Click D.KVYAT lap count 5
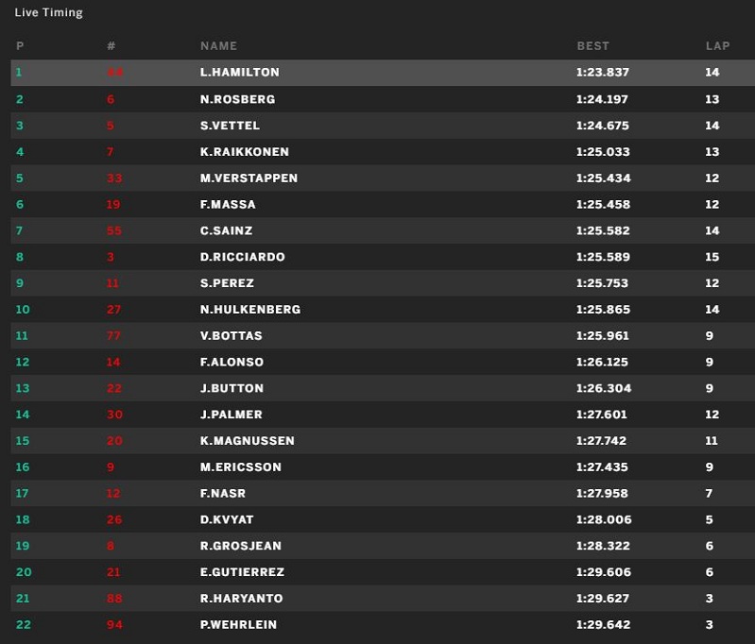This screenshot has height=644, width=755. (x=709, y=519)
